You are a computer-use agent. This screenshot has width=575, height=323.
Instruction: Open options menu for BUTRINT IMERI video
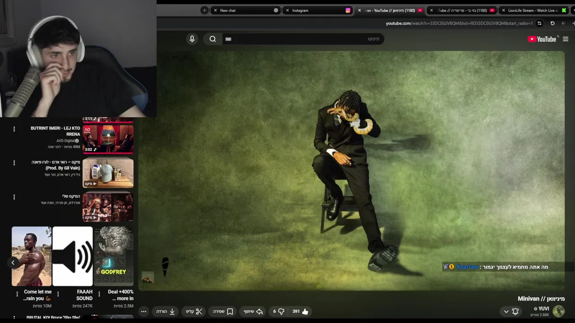[x=14, y=129]
